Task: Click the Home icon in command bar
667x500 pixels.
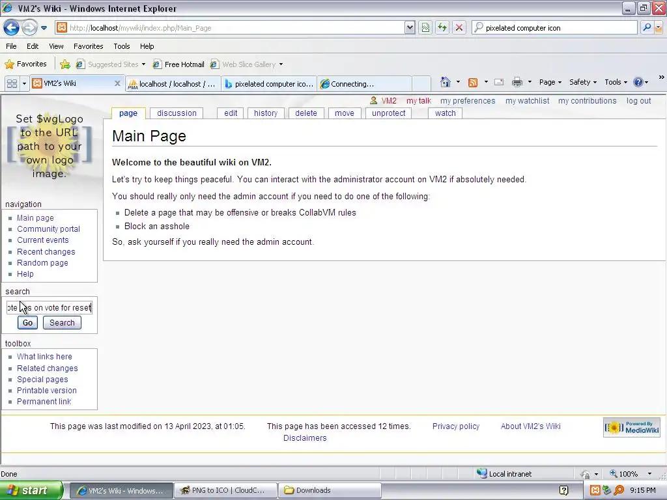Action: [x=446, y=82]
